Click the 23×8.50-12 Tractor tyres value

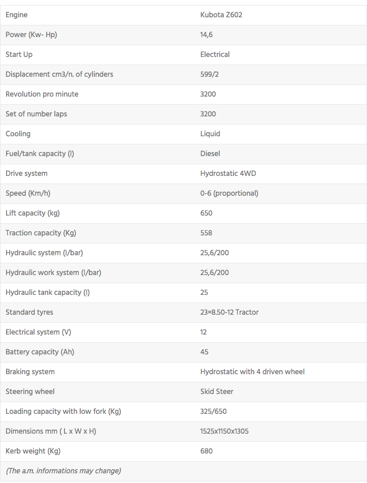tap(229, 312)
